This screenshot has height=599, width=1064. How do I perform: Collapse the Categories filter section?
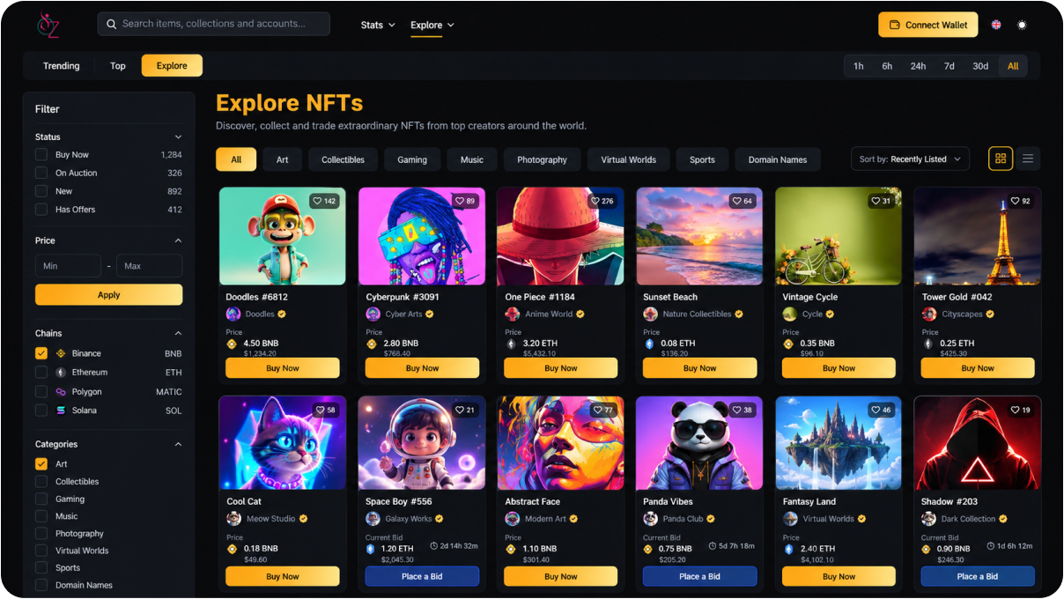pos(178,445)
